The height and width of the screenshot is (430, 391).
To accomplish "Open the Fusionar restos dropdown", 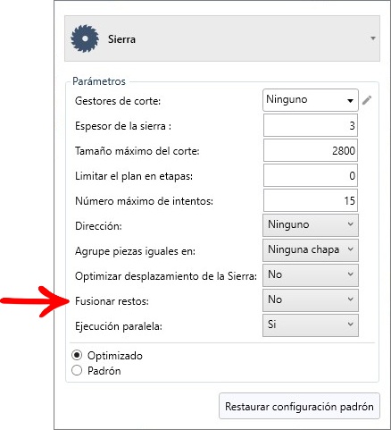I will [311, 300].
